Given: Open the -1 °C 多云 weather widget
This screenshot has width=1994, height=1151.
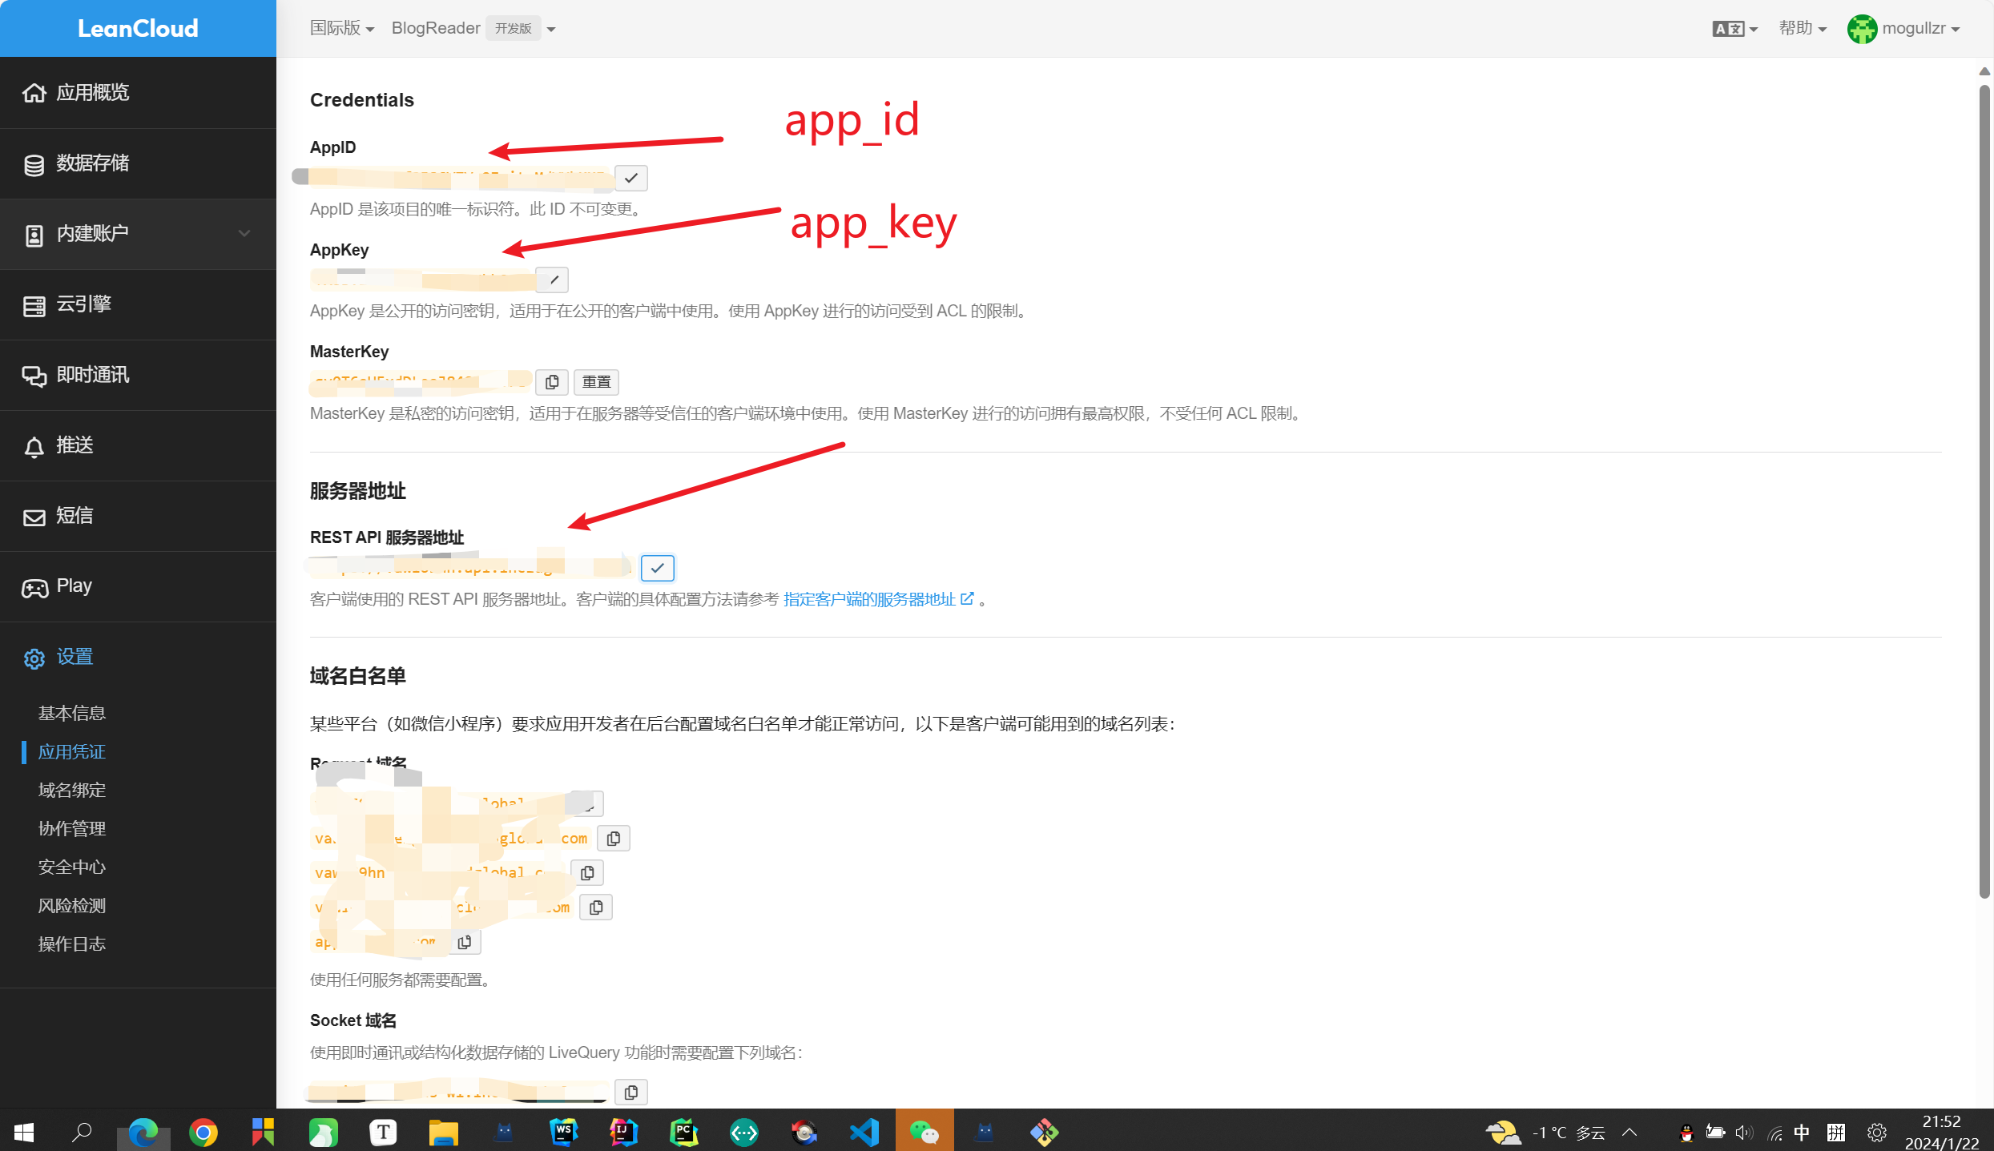Looking at the screenshot, I should click(1545, 1132).
